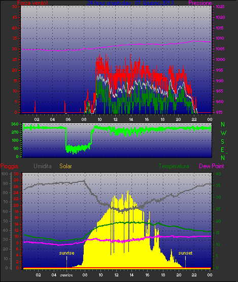Click the Pressione legend label
The height and width of the screenshot is (282, 238).
[x=200, y=3]
